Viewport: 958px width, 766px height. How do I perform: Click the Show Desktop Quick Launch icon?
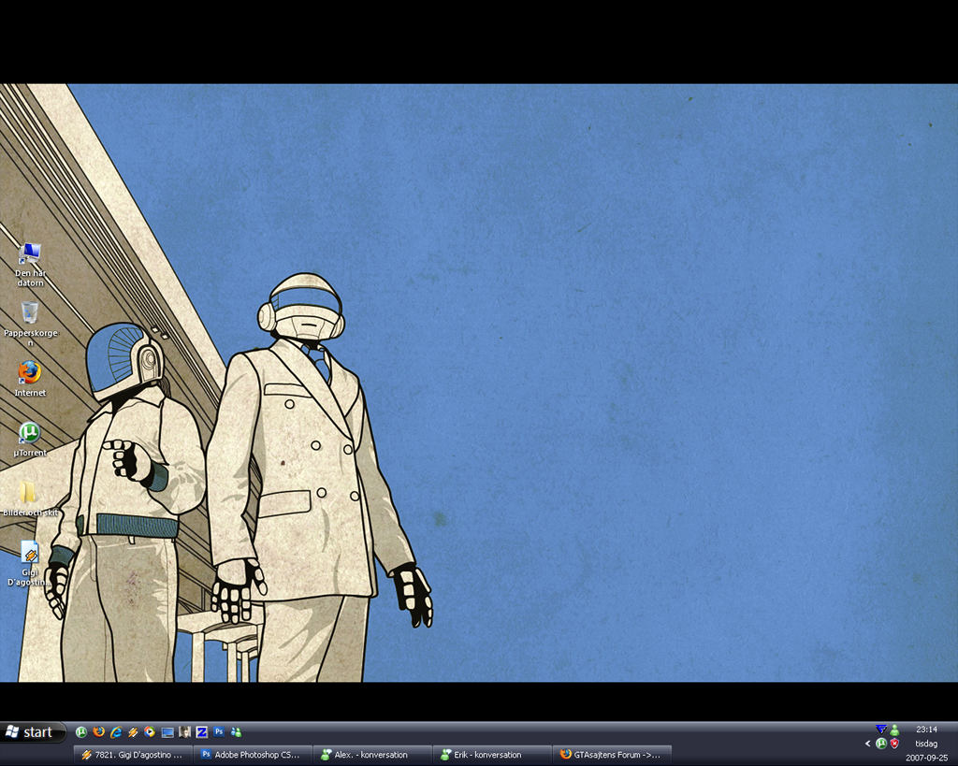tap(167, 732)
